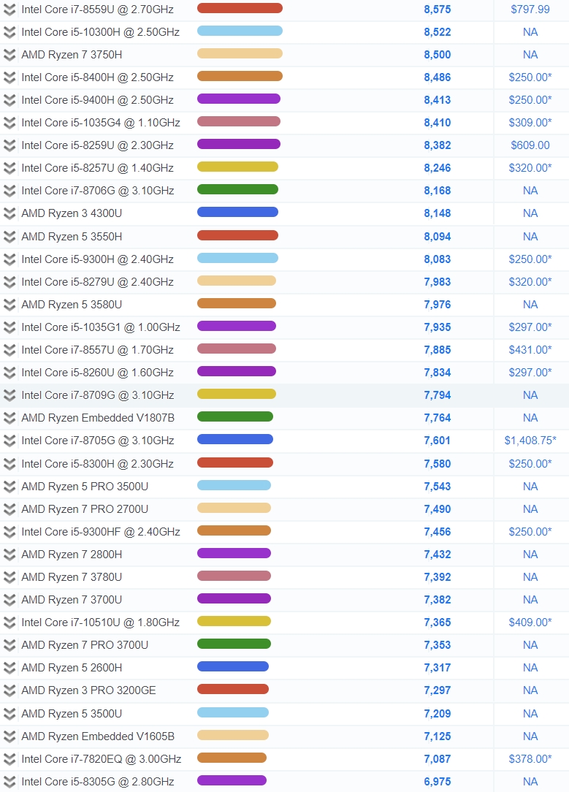
Task: Expand the Intel Core i5-8257U row
Action: click(x=9, y=169)
